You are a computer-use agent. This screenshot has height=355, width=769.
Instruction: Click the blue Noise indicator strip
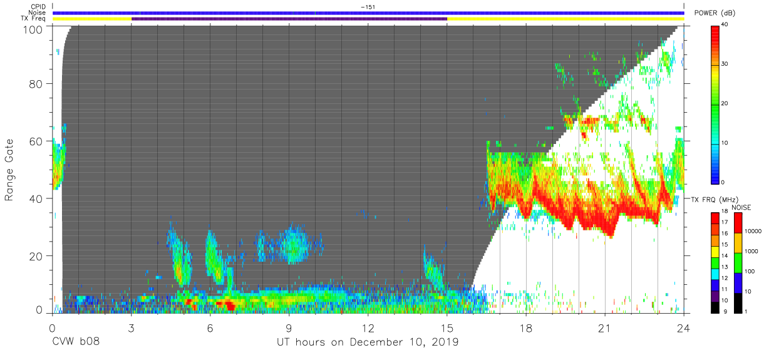coord(368,13)
